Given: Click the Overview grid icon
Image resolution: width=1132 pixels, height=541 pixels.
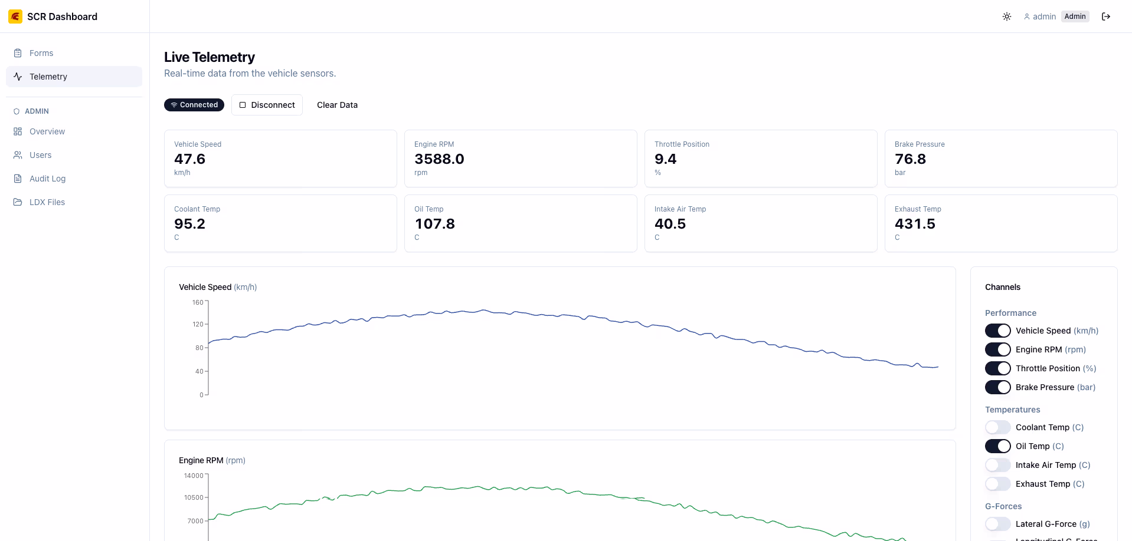Looking at the screenshot, I should [18, 131].
